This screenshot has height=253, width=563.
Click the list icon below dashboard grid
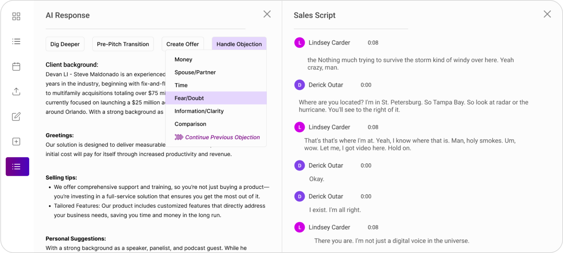(x=16, y=41)
